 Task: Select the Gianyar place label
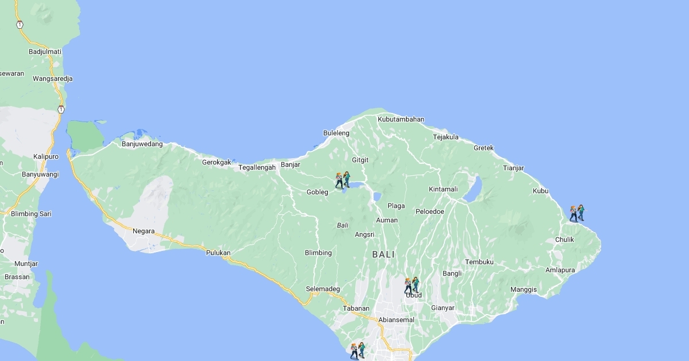tap(443, 308)
